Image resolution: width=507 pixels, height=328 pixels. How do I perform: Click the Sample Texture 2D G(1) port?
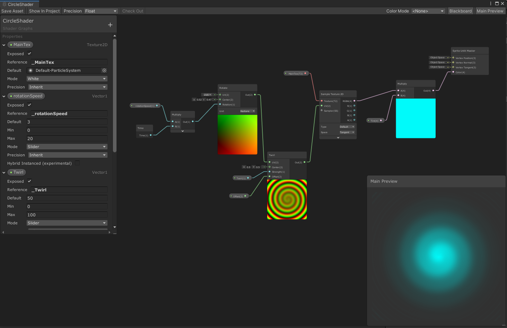click(354, 111)
